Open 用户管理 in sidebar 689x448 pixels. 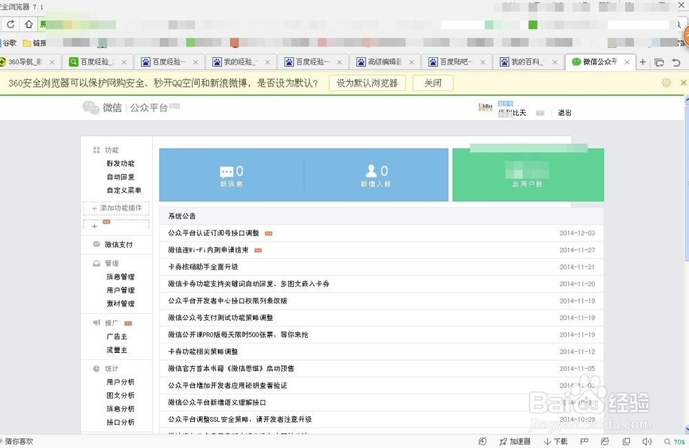[x=121, y=290]
